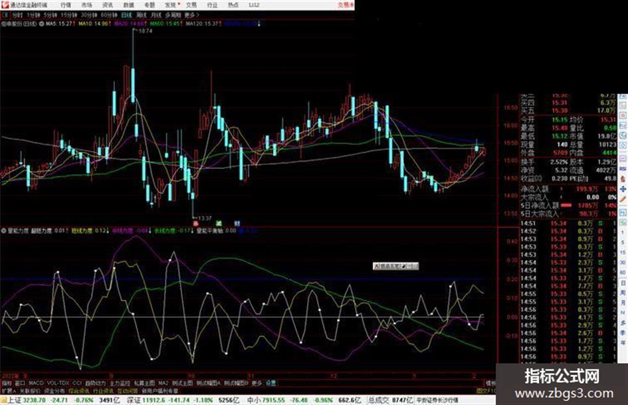This screenshot has height=405, width=628.
Task: Click the Tongdaxin app logo icon
Action: coord(5,5)
